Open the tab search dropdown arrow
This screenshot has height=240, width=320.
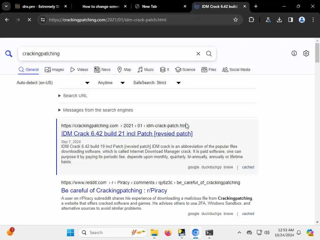[x=6, y=6]
